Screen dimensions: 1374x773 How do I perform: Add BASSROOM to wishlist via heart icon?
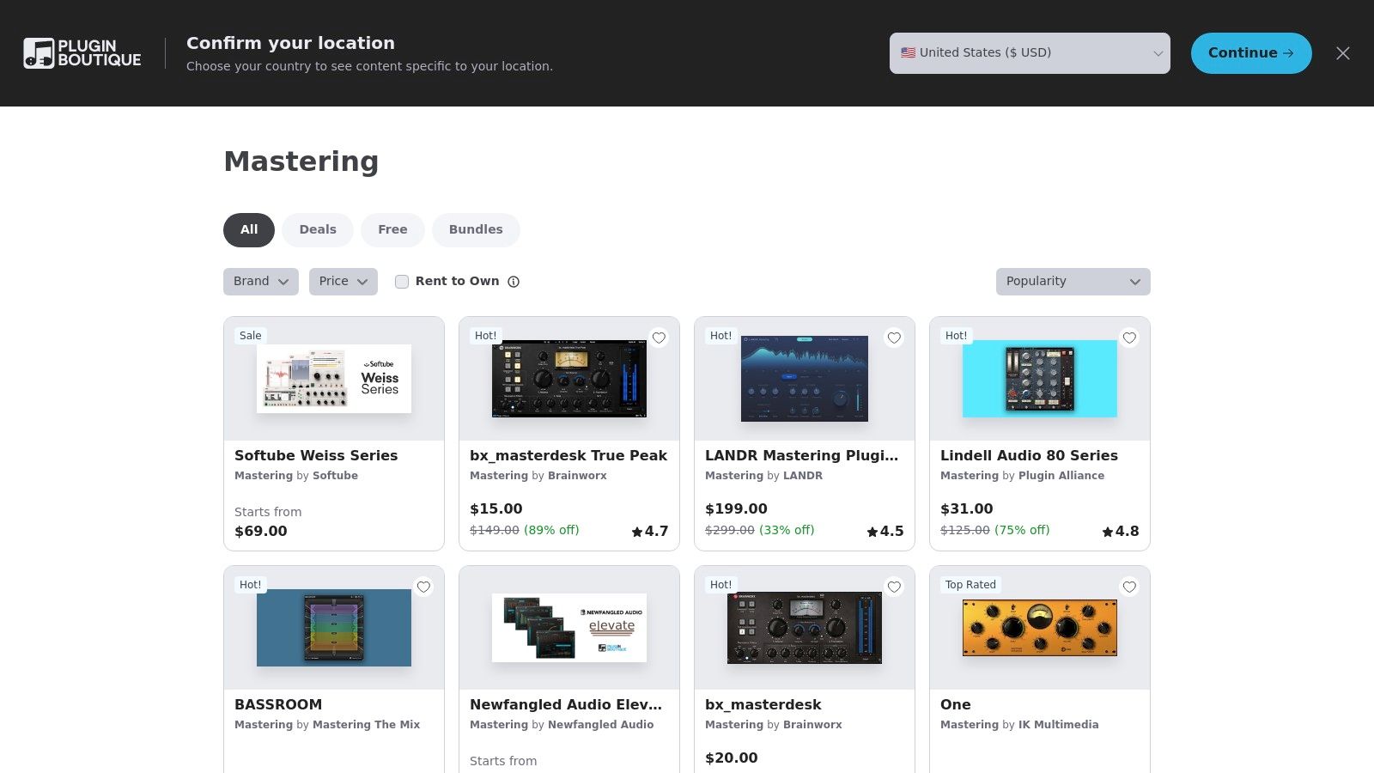click(x=423, y=587)
